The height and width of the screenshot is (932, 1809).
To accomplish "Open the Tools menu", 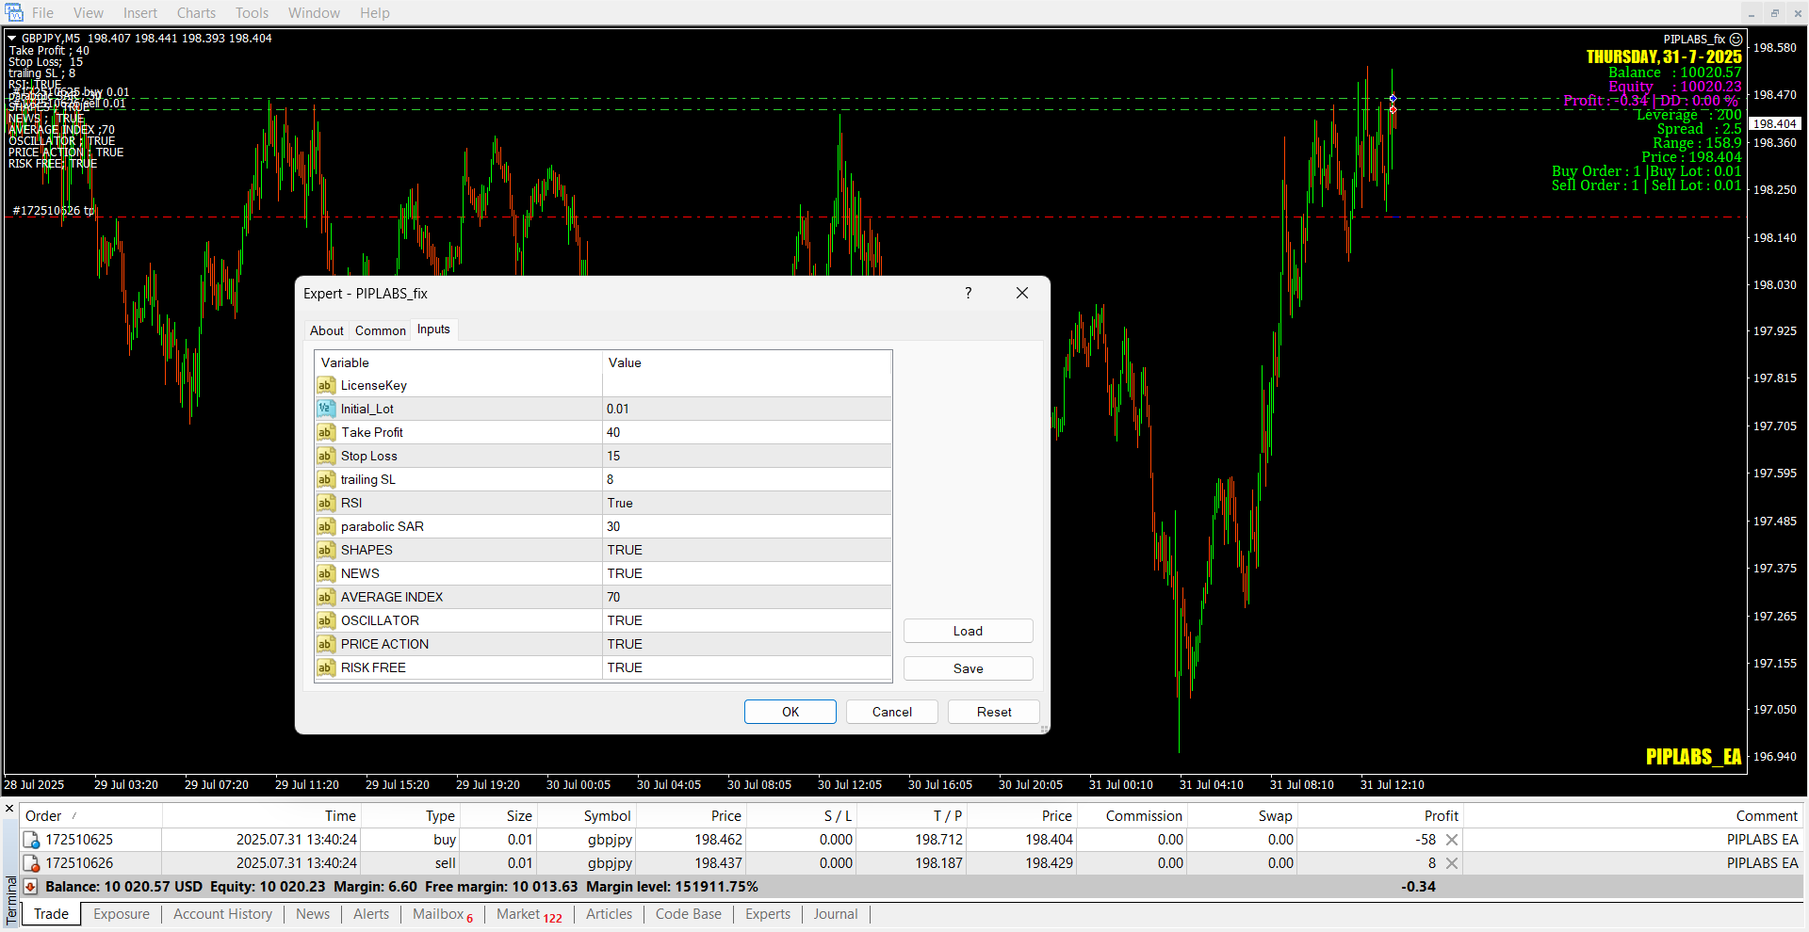I will pyautogui.click(x=252, y=13).
